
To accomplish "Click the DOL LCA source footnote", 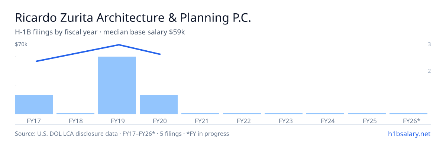I will point(122,134).
